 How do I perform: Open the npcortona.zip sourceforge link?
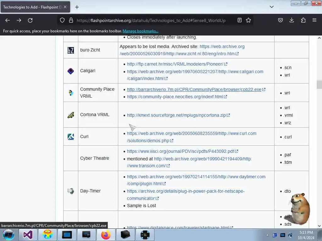pyautogui.click(x=178, y=115)
